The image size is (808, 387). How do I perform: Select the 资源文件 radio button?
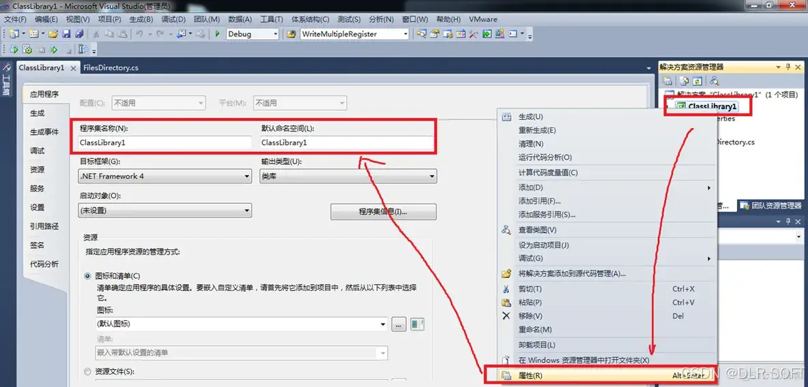pos(87,371)
